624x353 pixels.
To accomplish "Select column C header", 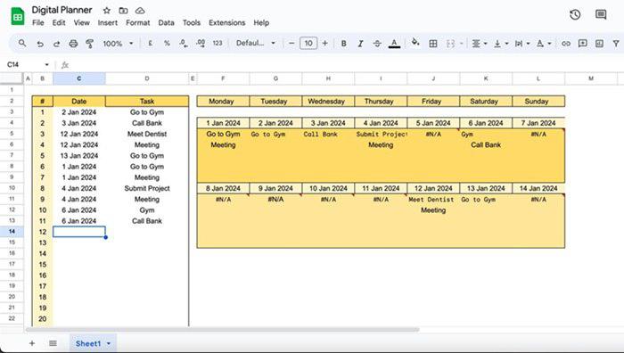I will (x=78, y=78).
